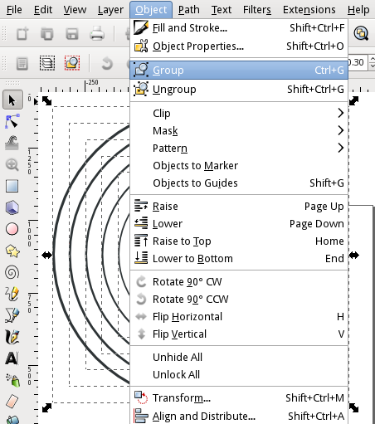Click the red dashed selection toolbar icon

pos(72,63)
